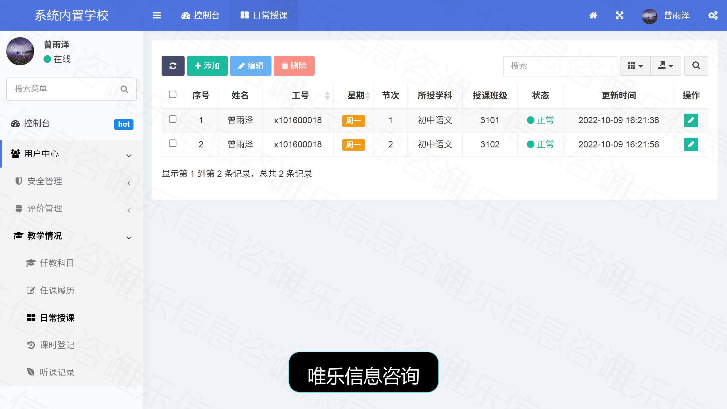727x409 pixels.
Task: Open 课时登记 submenu item
Action: [x=72, y=345]
